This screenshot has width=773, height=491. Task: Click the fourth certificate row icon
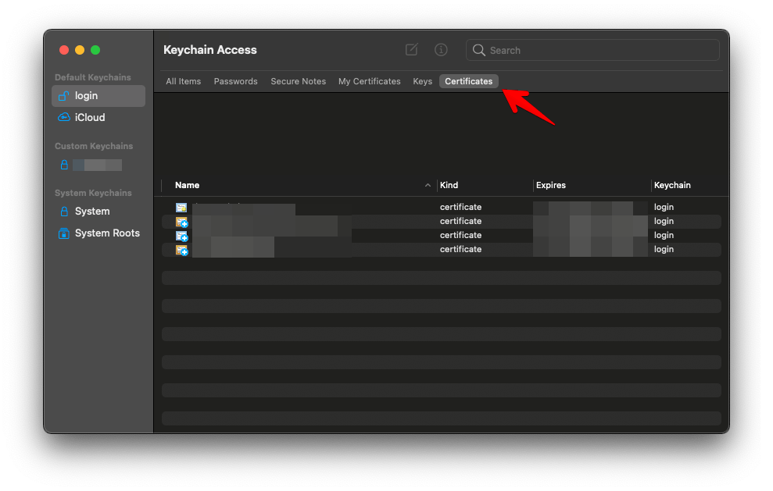point(182,250)
